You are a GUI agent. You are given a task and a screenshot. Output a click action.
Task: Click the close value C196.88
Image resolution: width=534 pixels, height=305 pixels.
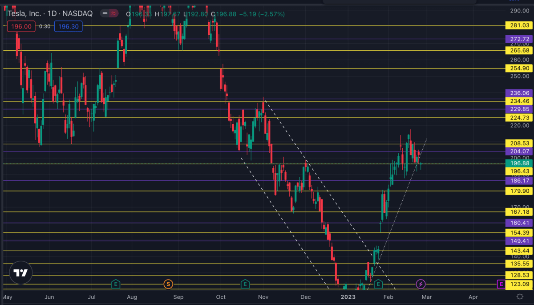point(224,14)
